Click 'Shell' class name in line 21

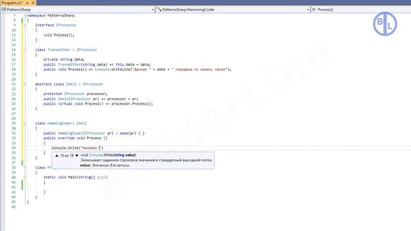click(71, 84)
